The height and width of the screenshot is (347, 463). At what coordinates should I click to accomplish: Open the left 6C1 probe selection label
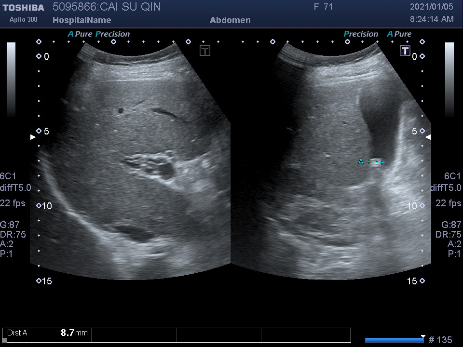click(x=9, y=176)
